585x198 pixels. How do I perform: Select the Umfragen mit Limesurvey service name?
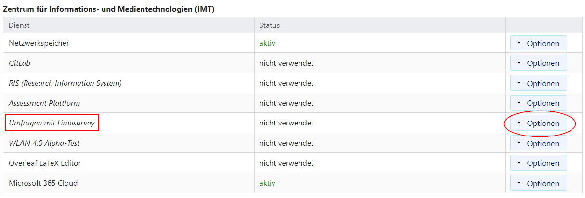click(52, 123)
